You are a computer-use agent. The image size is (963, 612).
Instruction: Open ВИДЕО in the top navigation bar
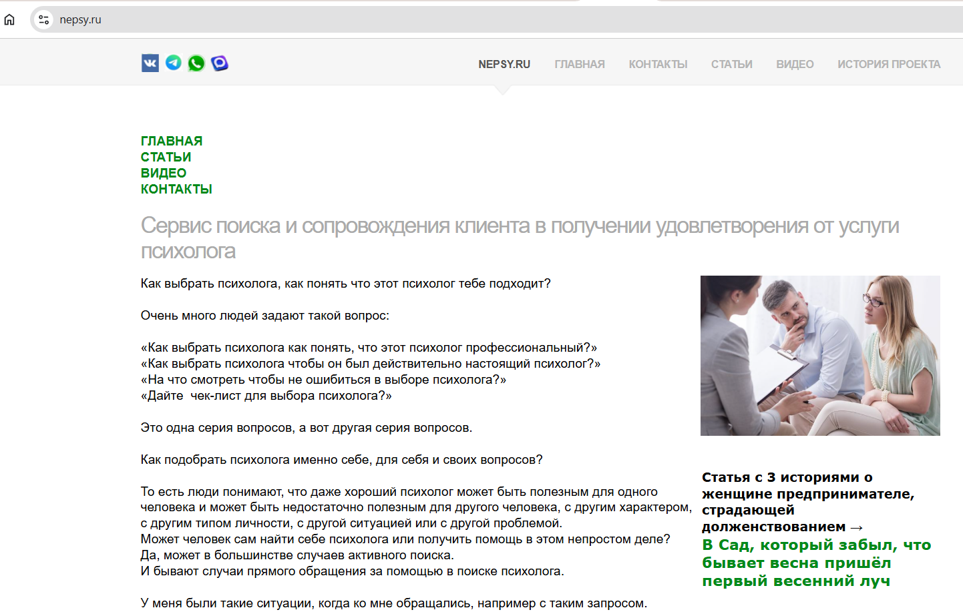pos(795,64)
